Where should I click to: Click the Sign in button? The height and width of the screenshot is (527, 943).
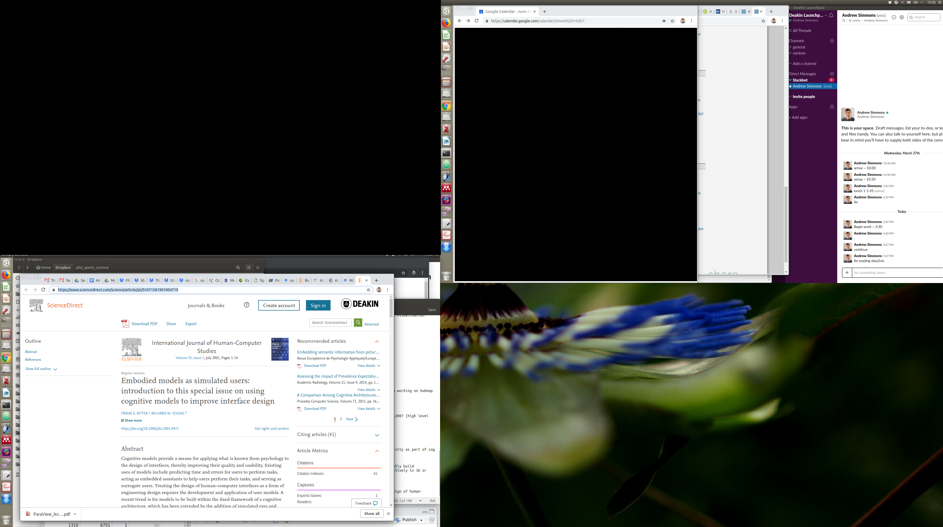318,306
